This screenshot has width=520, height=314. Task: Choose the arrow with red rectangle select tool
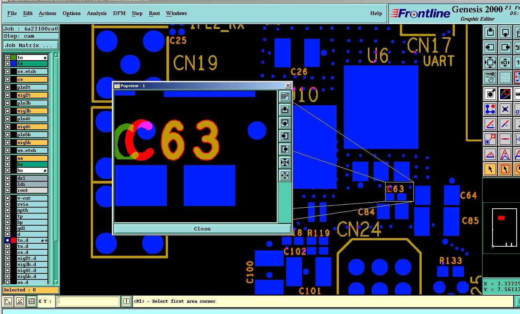tap(505, 169)
